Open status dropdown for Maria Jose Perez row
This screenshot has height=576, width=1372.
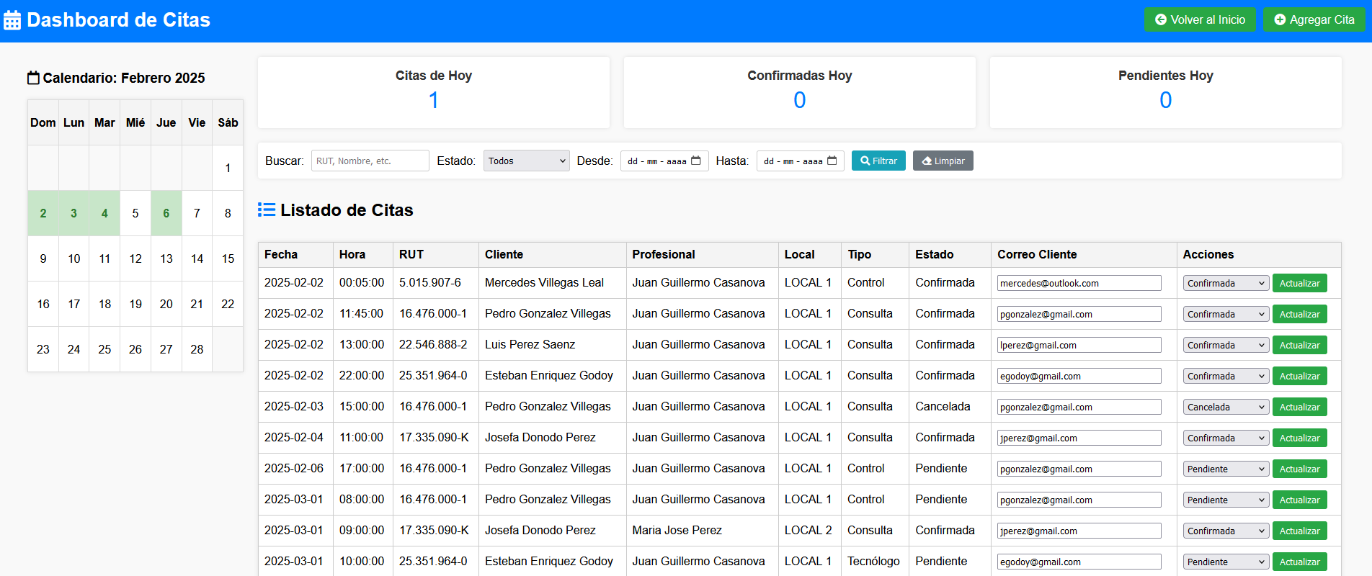pos(1226,531)
